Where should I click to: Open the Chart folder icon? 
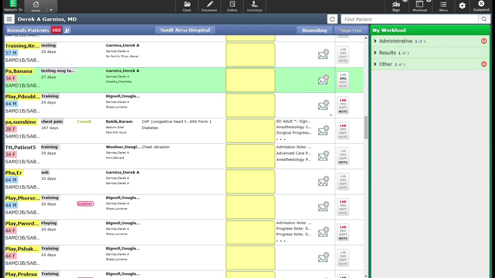pos(187,6)
